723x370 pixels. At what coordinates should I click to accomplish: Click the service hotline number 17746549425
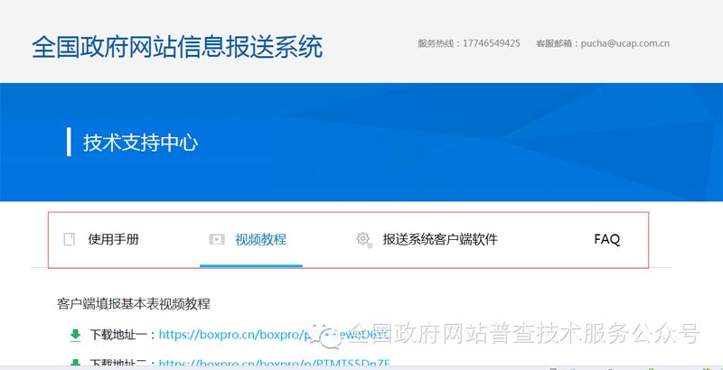(491, 43)
